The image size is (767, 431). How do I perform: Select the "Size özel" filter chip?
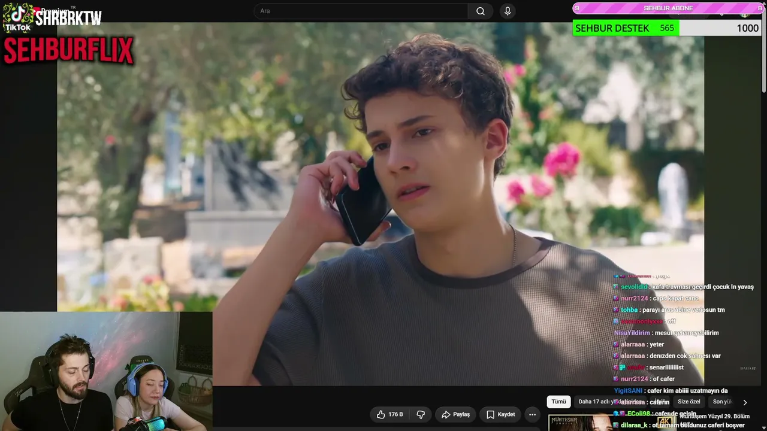[689, 402]
